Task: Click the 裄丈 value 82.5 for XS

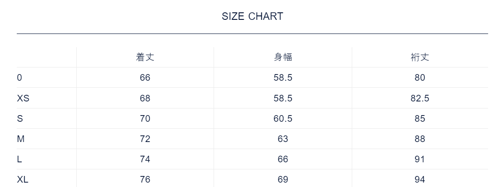Action: pos(420,98)
